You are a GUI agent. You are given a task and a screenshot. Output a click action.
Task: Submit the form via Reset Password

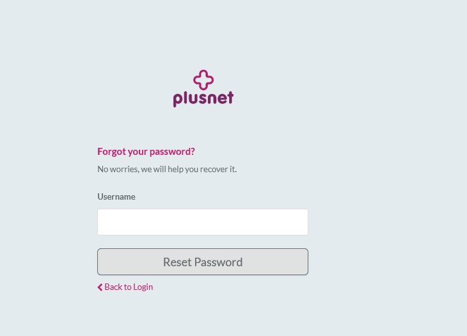(203, 262)
